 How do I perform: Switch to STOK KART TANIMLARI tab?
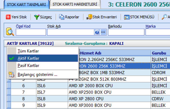[x=26, y=5]
